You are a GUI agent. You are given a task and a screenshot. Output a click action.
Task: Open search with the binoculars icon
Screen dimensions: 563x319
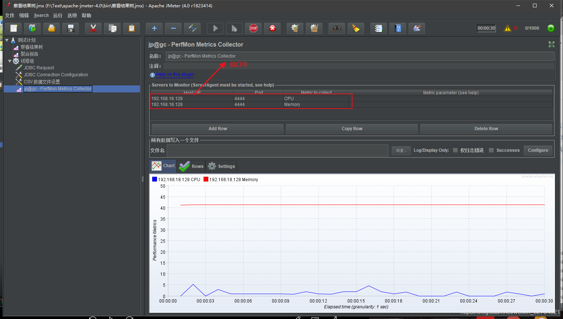pyautogui.click(x=337, y=28)
